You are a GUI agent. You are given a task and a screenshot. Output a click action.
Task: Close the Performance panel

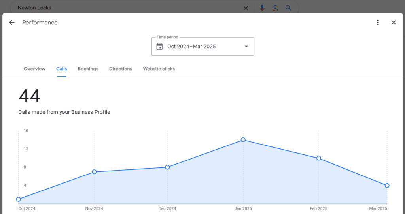tap(394, 23)
